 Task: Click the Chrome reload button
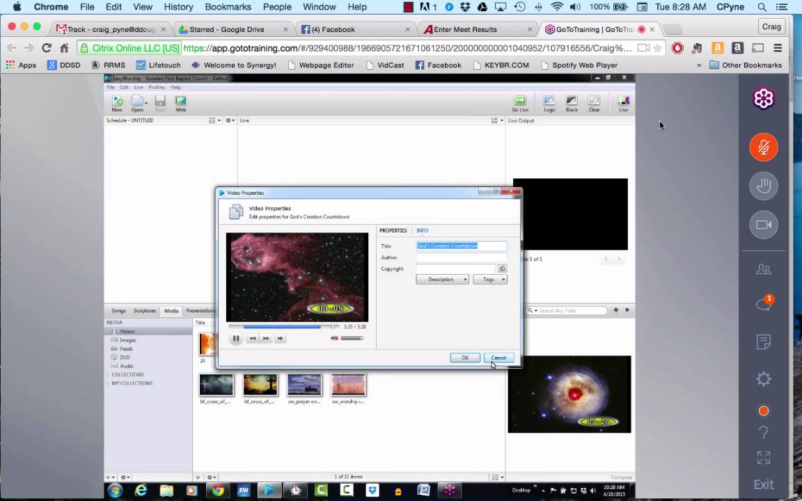(47, 48)
